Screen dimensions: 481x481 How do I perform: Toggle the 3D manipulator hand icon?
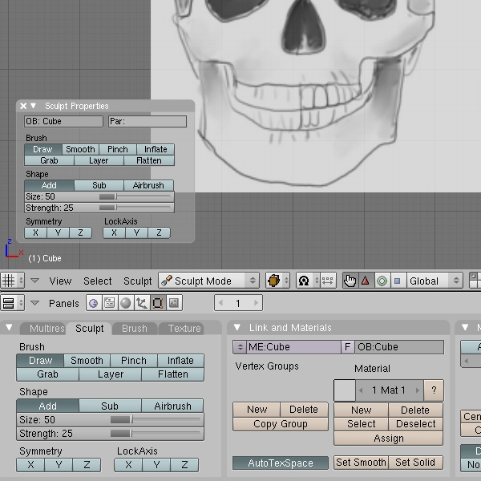350,281
